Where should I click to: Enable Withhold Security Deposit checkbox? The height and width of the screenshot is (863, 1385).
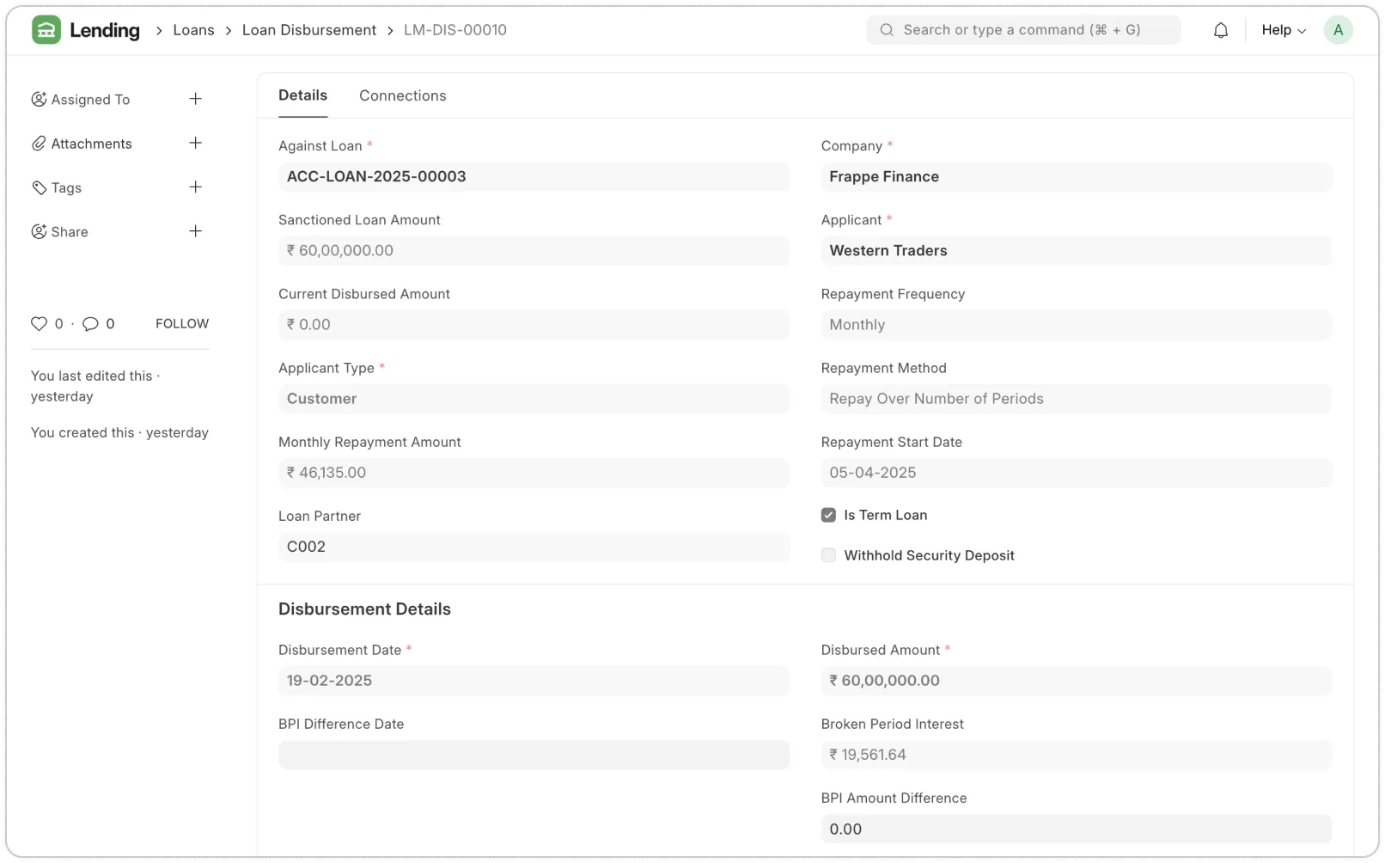coord(828,555)
